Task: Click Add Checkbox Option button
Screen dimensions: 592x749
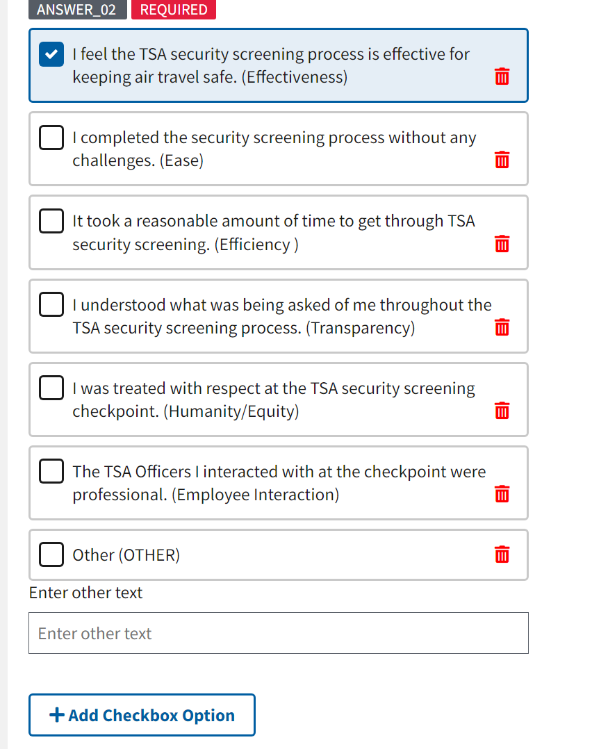Action: point(142,715)
